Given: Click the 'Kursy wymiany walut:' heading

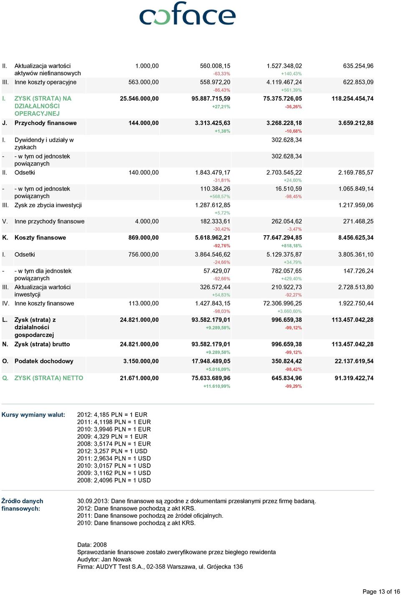Looking at the screenshot, I should [33, 415].
